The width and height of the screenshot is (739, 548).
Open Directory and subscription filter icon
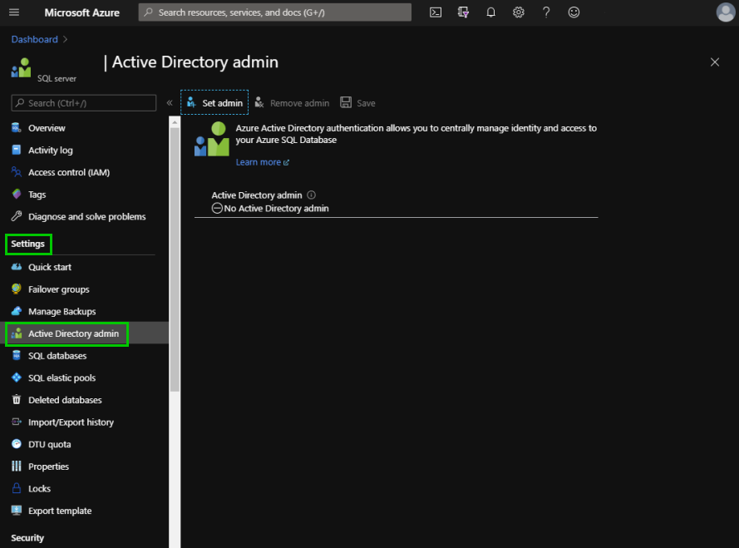pos(463,12)
